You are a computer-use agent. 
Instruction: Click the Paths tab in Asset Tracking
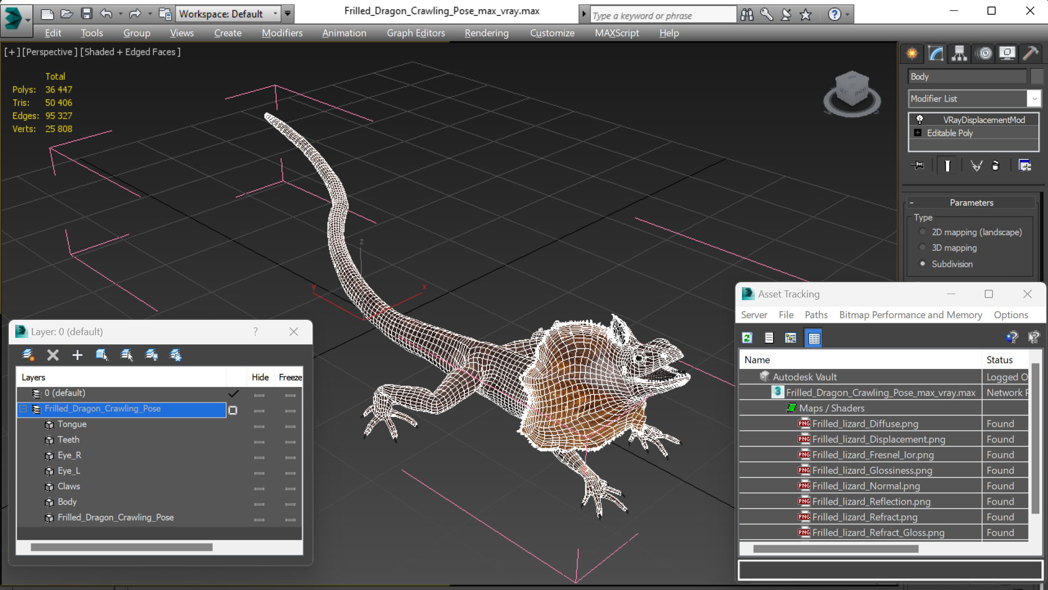[817, 315]
